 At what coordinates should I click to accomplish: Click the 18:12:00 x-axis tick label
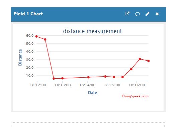38,85
